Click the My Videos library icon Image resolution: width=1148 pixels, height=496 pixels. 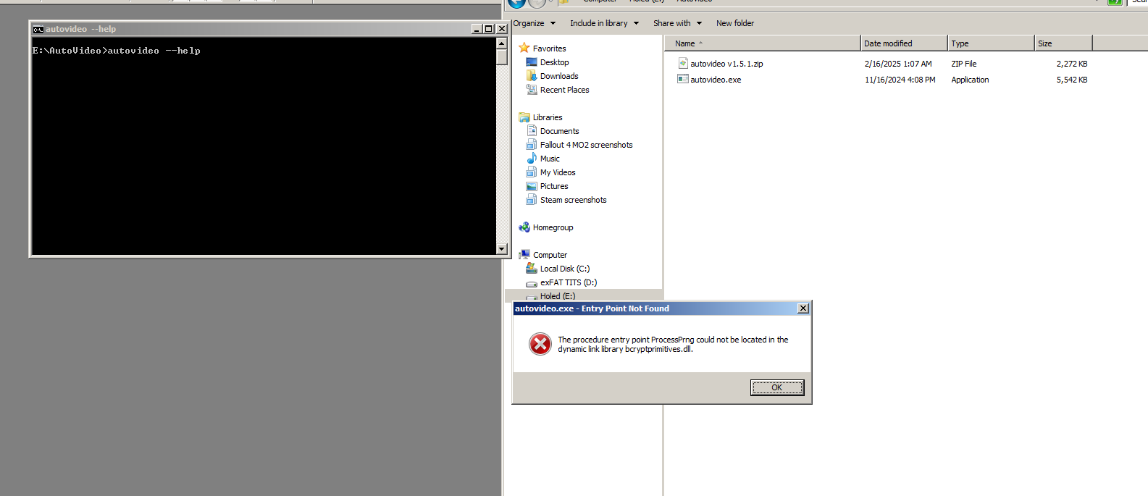pyautogui.click(x=532, y=172)
